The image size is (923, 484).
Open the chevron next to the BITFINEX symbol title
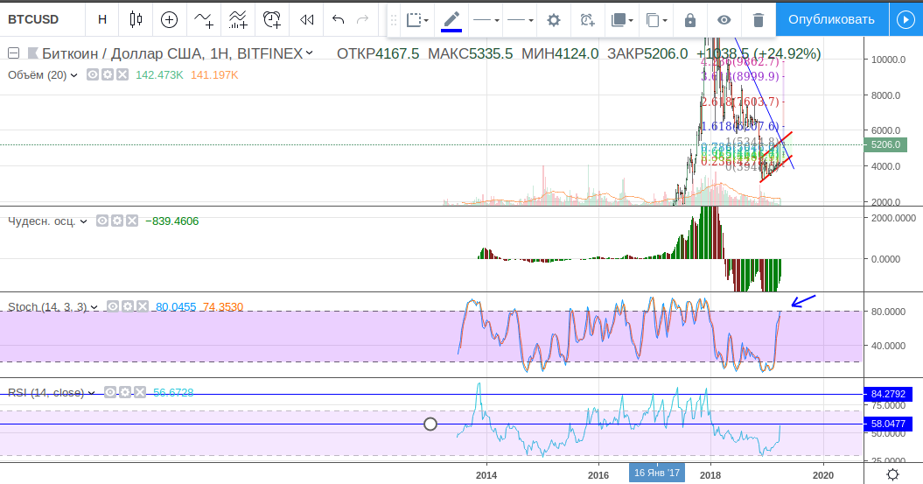tap(310, 53)
